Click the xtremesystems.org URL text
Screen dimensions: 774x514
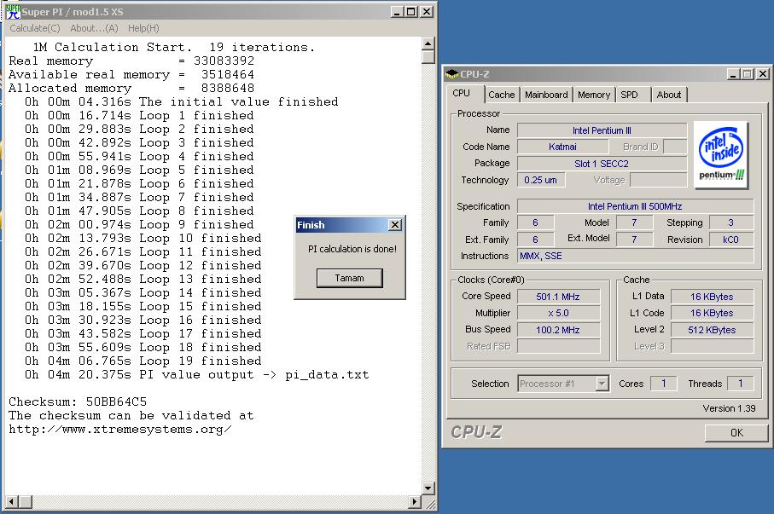pos(120,429)
